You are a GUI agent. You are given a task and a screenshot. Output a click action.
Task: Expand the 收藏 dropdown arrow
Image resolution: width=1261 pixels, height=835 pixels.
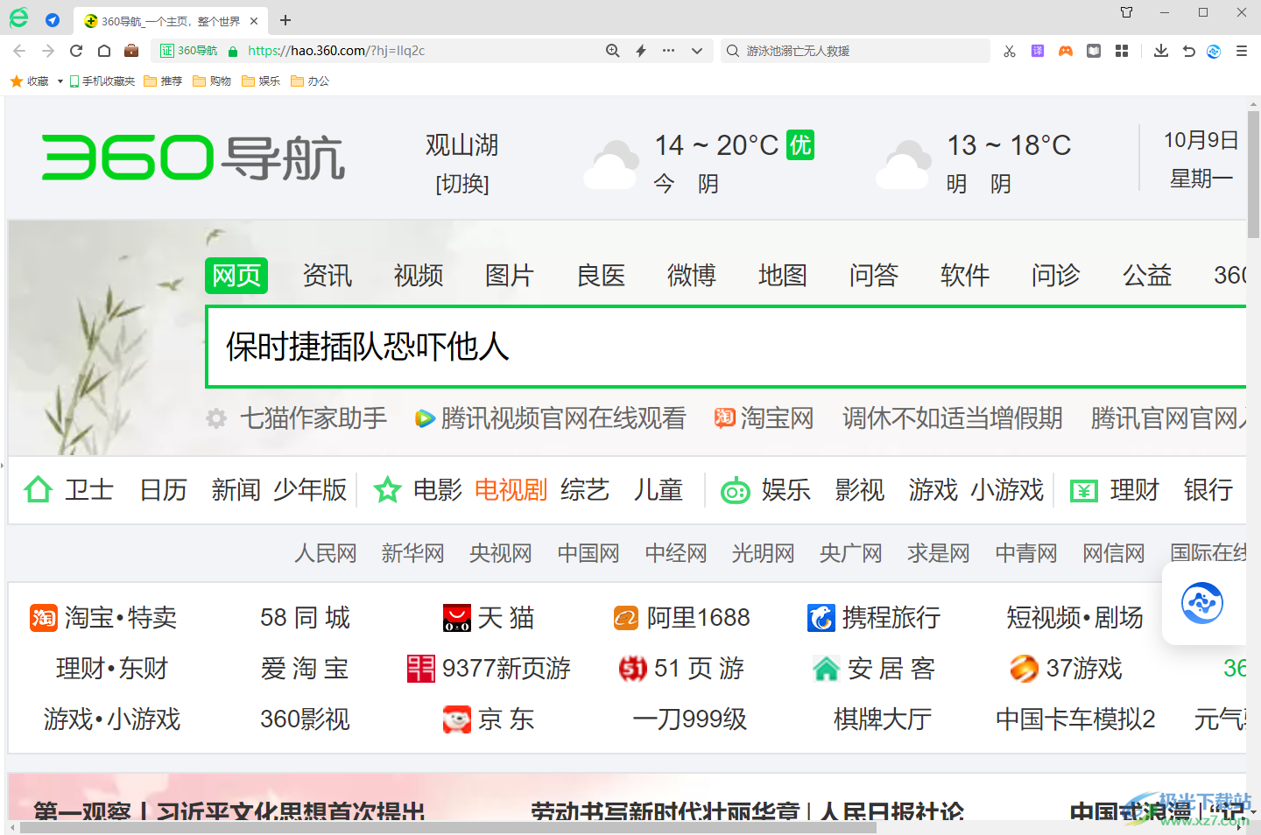click(60, 81)
